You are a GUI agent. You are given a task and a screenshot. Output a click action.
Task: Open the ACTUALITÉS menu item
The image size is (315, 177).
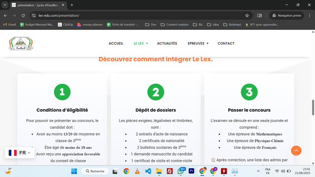[167, 44]
